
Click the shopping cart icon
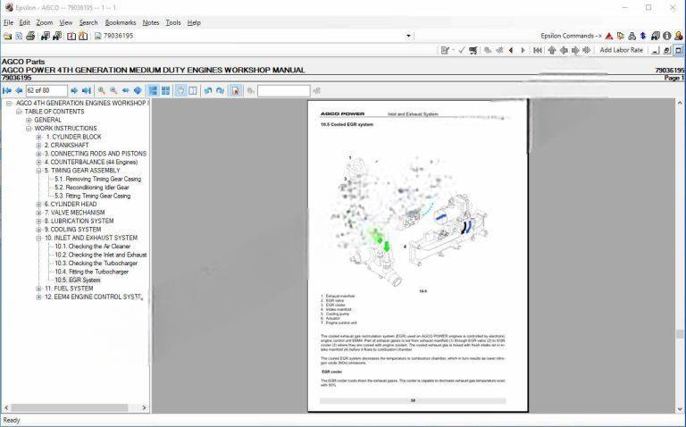coord(473,50)
